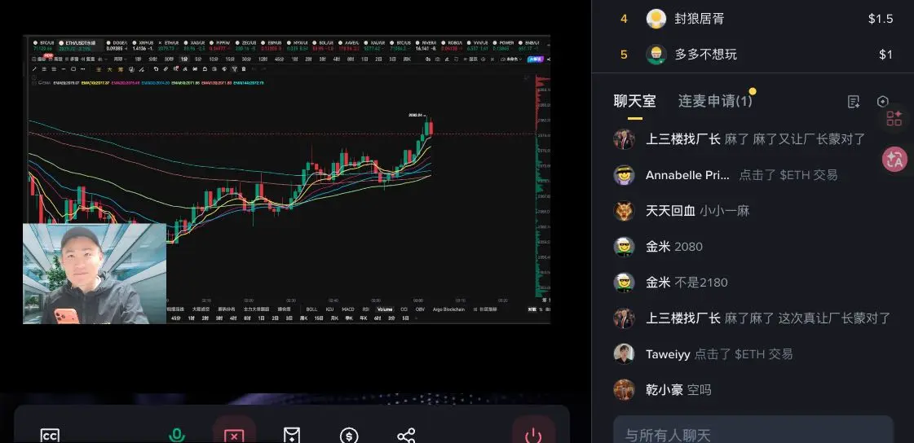Viewport: 914px width, 443px height.
Task: Select the rectangle drawing tool
Action: pos(73,69)
